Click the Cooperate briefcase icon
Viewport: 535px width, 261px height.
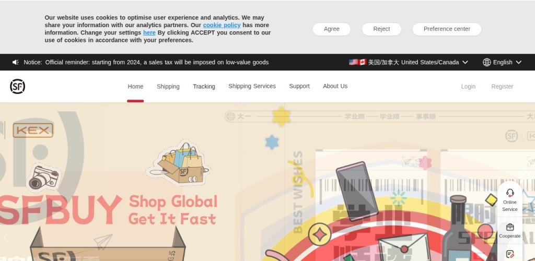[510, 227]
